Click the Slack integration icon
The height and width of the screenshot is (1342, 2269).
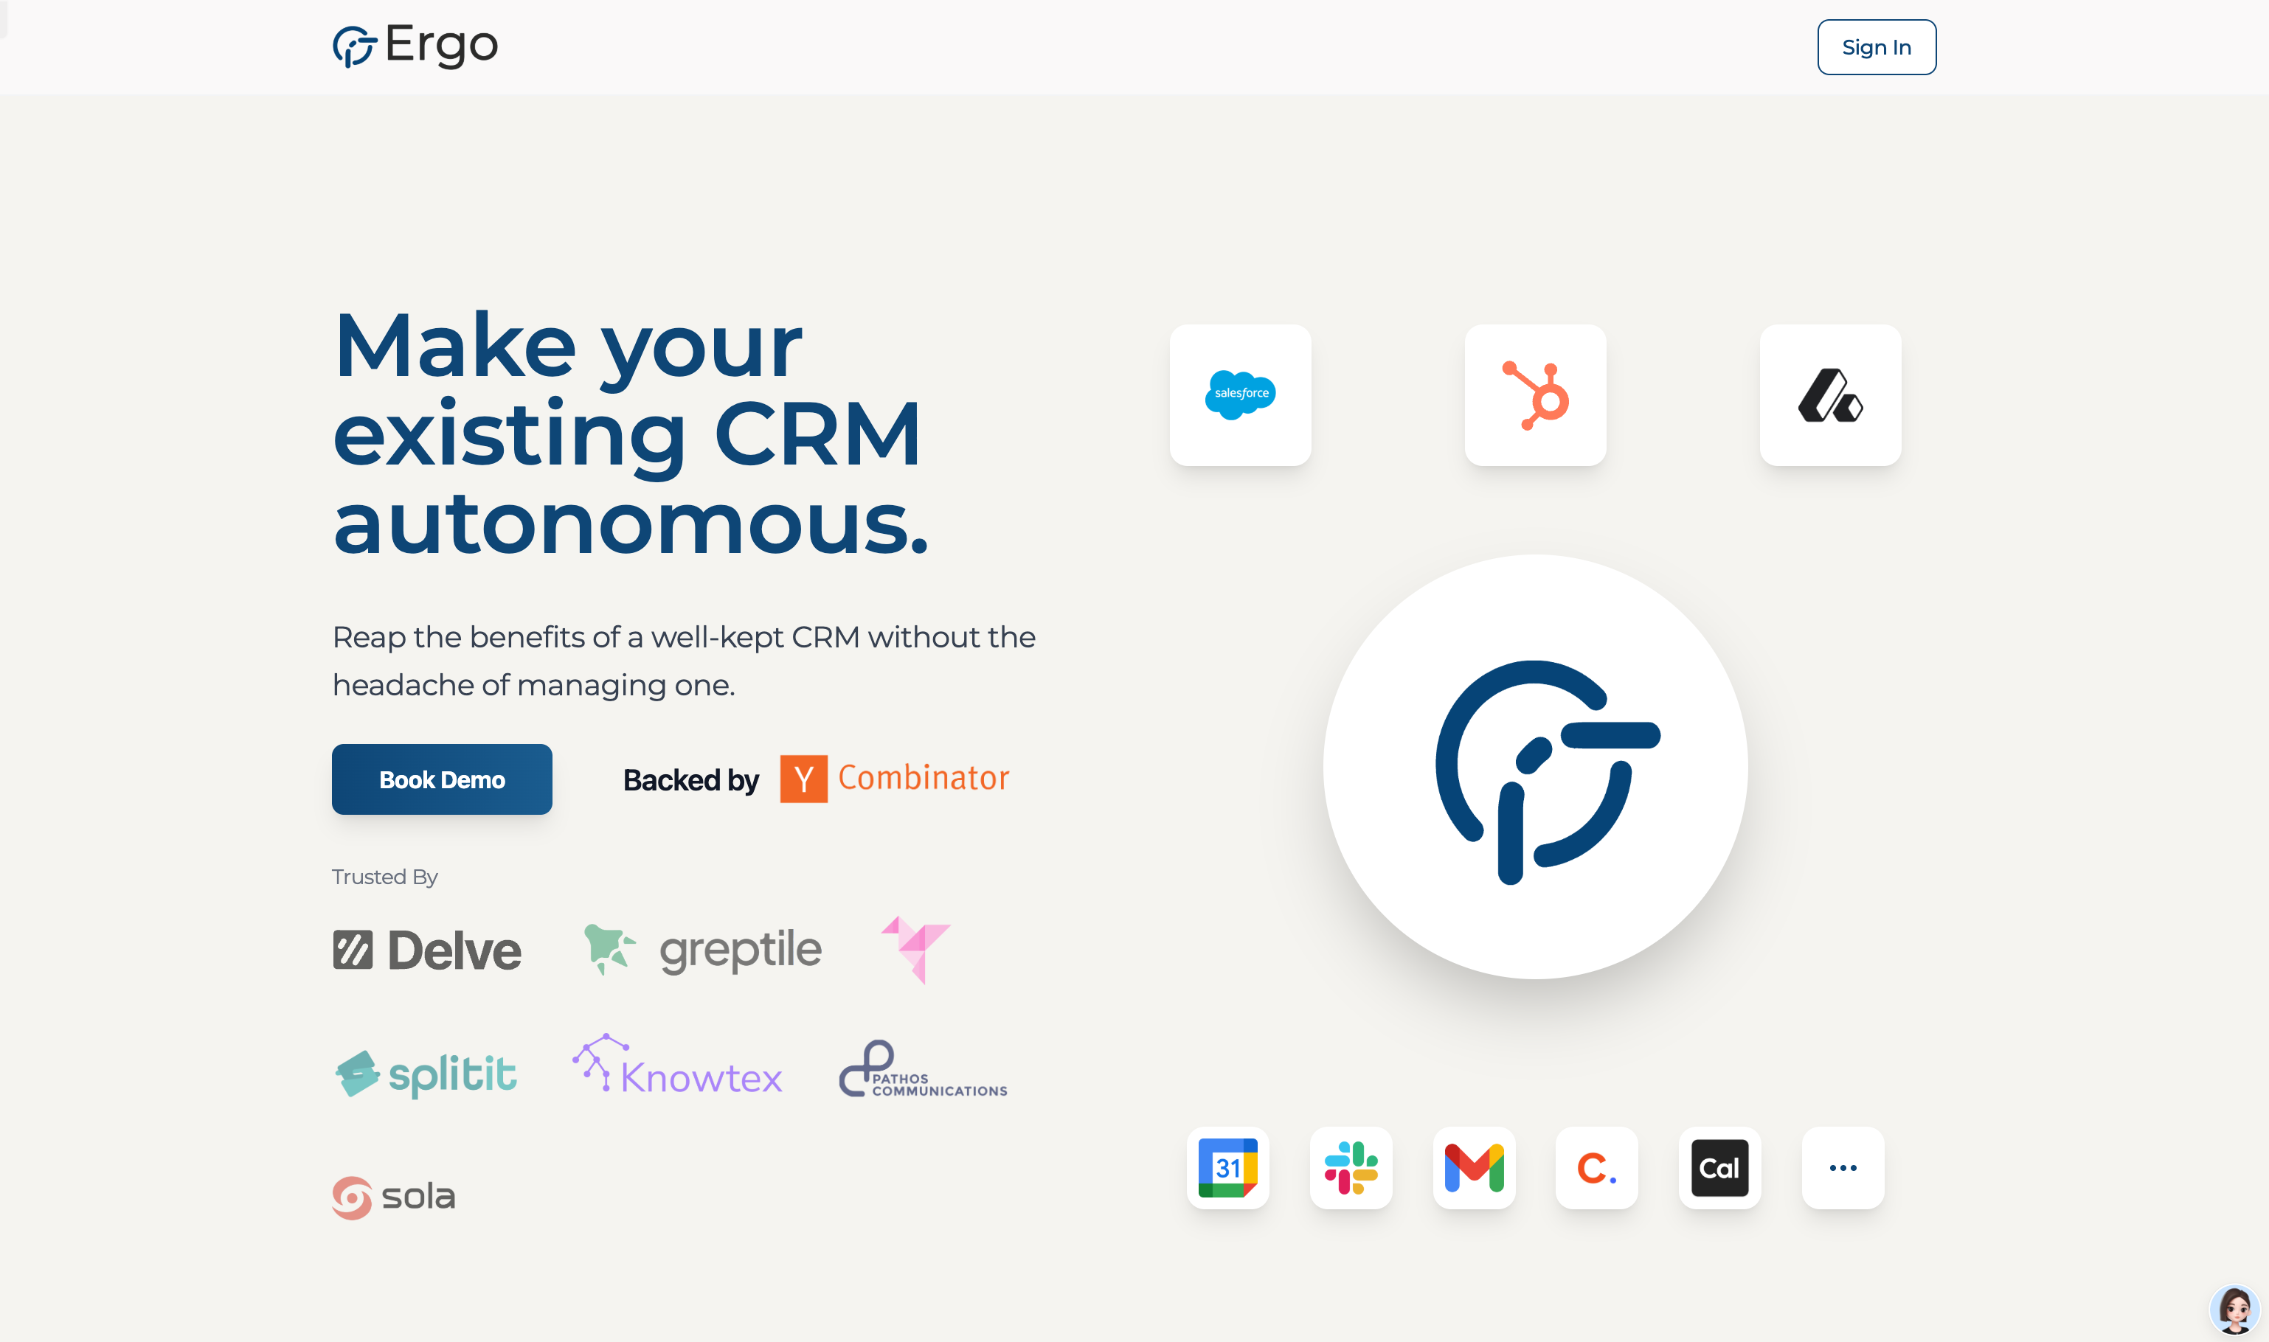(x=1350, y=1167)
